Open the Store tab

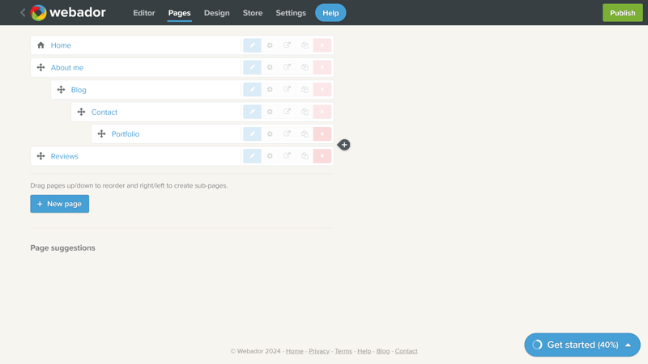[x=253, y=13]
